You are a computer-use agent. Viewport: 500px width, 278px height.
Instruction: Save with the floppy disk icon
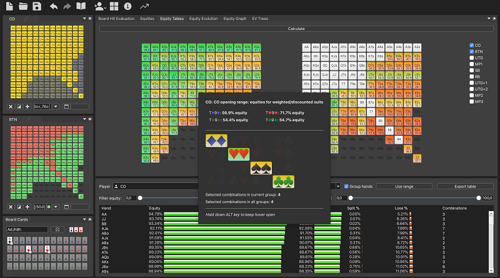(37, 6)
